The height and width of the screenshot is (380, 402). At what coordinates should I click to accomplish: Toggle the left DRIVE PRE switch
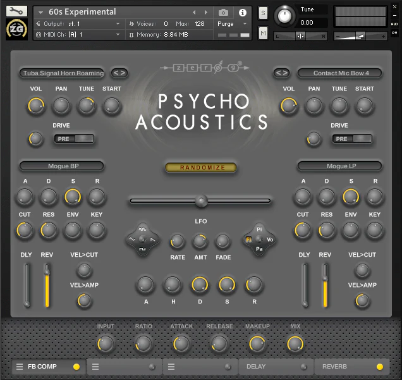tap(74, 138)
